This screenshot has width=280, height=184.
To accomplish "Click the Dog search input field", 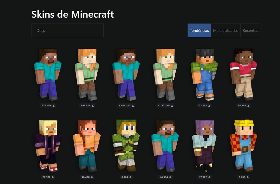I will [67, 30].
